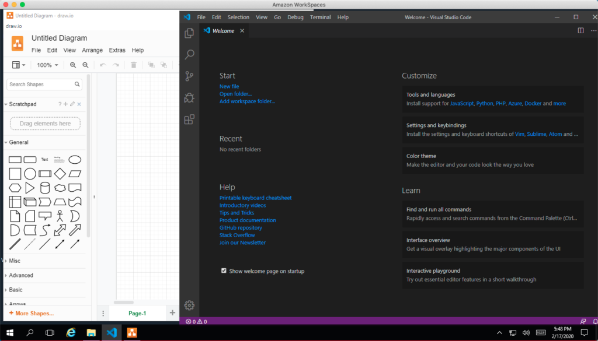Select the ellipse shape in General palette
598x341 pixels.
(x=75, y=159)
